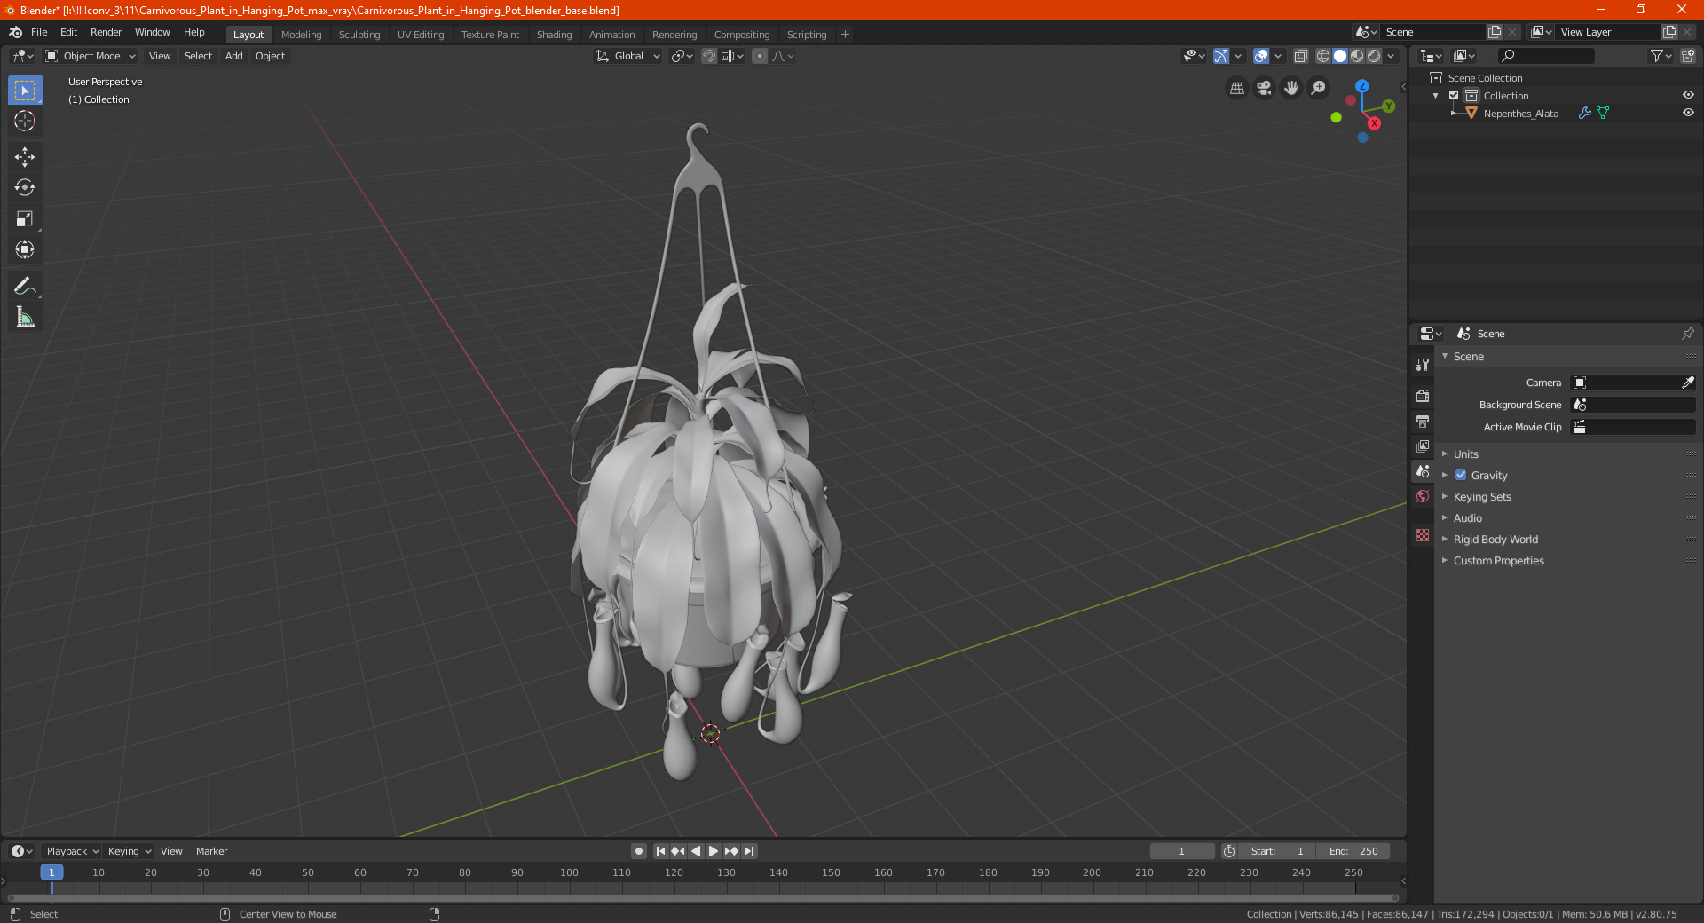This screenshot has width=1704, height=923.
Task: Click the pan view hand icon
Action: [1291, 88]
